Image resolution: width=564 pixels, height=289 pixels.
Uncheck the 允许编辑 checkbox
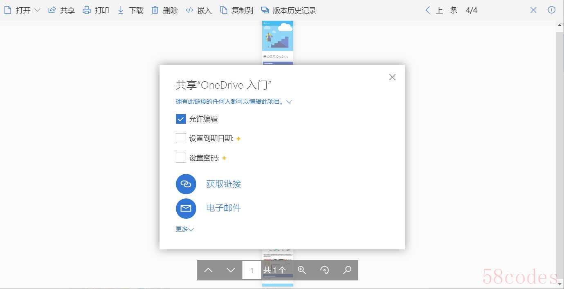pyautogui.click(x=181, y=119)
